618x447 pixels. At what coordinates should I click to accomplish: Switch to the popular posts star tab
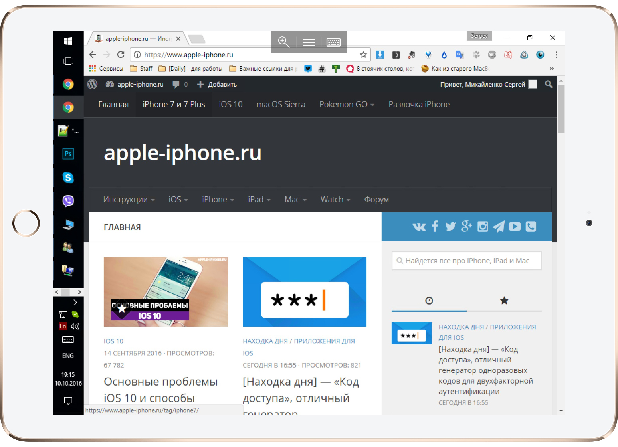504,301
